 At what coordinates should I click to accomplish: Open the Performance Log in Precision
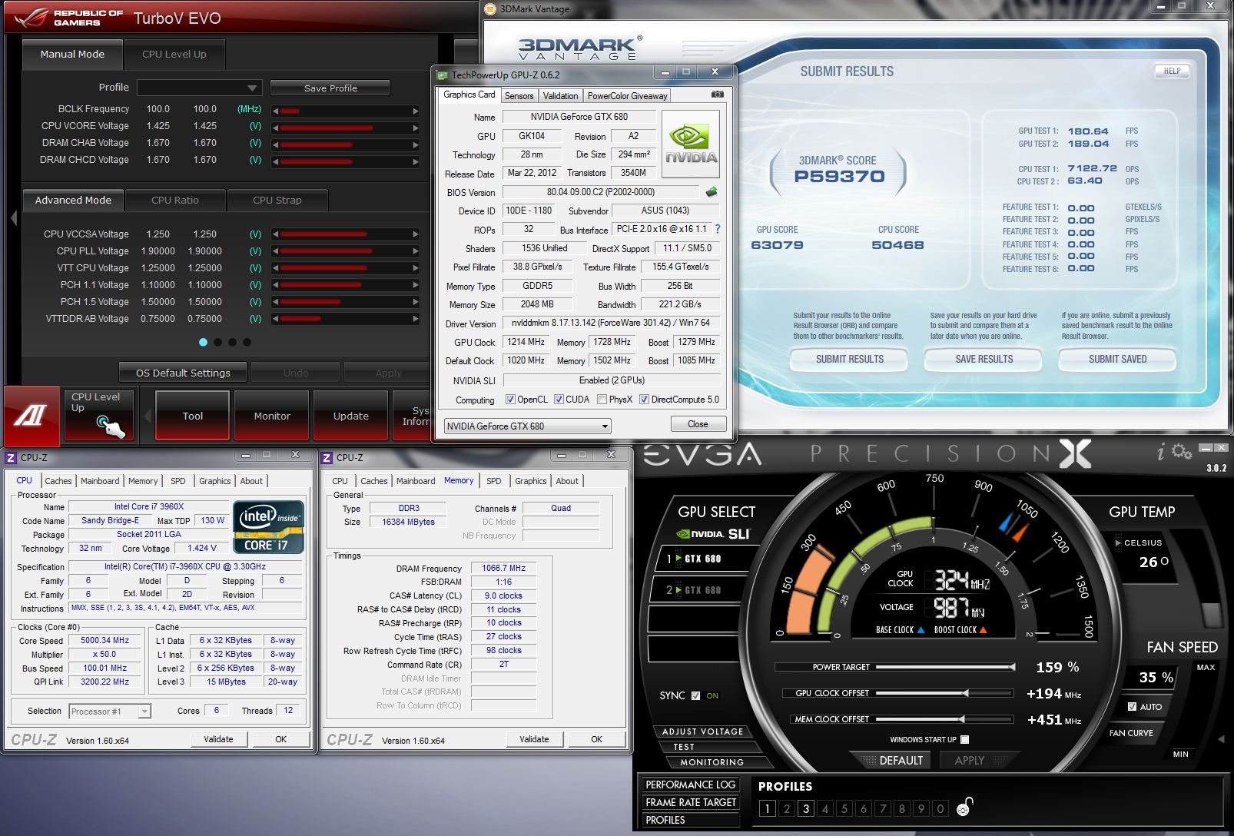point(690,785)
